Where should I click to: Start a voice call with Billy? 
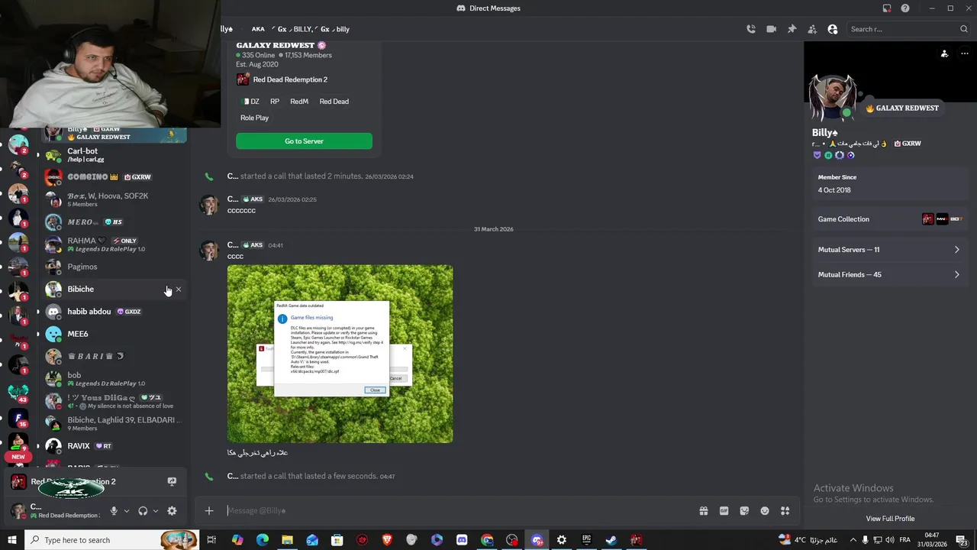(x=751, y=29)
